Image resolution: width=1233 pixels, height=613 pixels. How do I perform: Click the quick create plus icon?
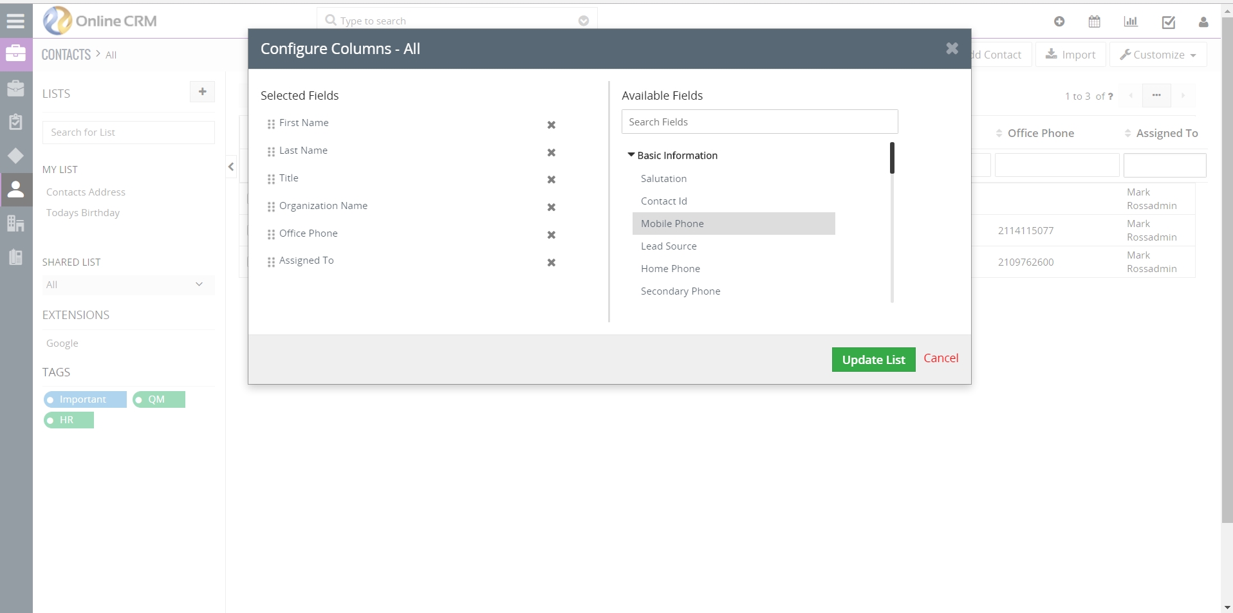point(1059,22)
